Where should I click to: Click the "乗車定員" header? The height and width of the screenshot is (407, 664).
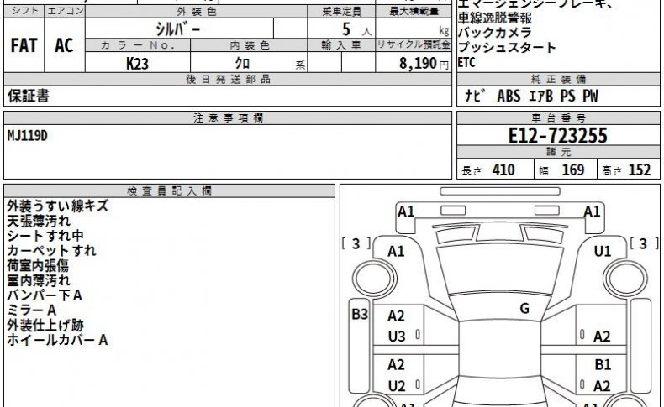pyautogui.click(x=341, y=12)
